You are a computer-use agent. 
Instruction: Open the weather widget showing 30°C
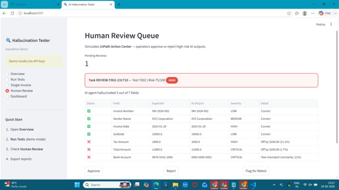coord(16,185)
